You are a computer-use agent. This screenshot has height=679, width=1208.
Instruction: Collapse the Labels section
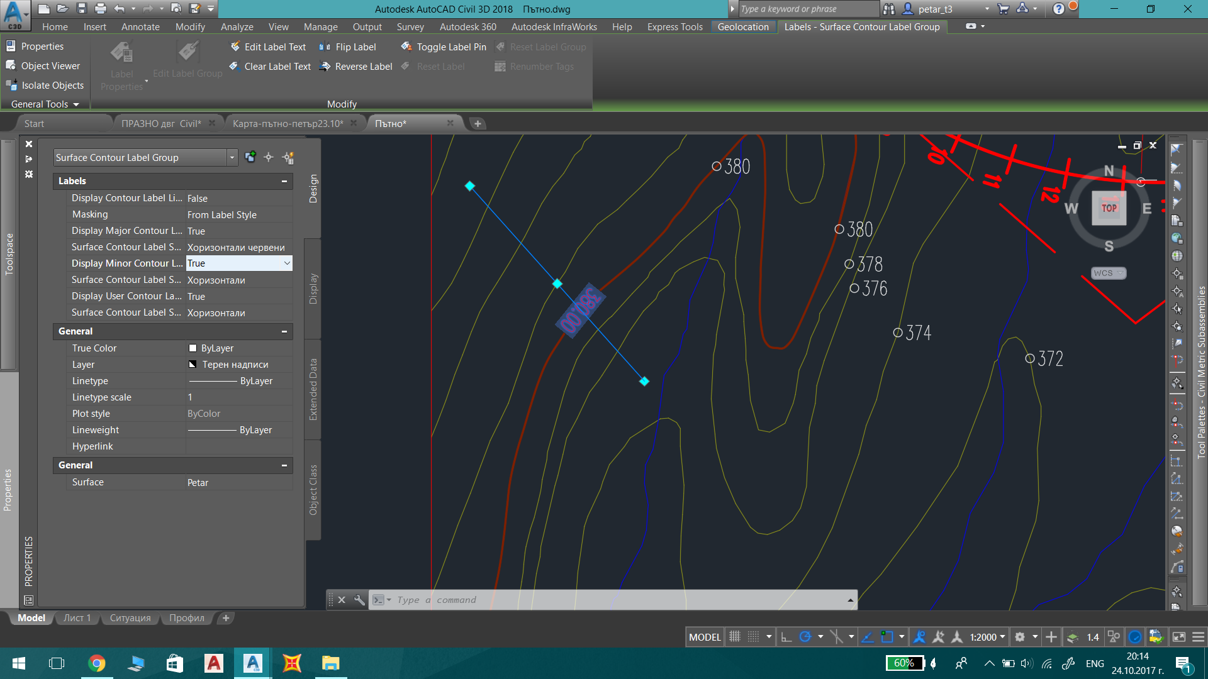tap(284, 181)
